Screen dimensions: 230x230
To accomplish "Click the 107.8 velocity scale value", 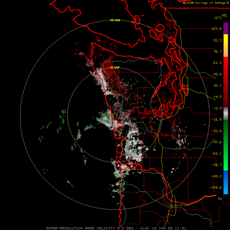I will [216, 29].
